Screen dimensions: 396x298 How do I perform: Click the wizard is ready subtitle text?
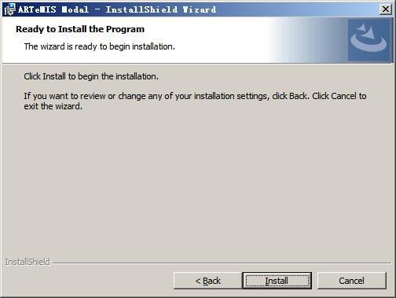point(100,46)
